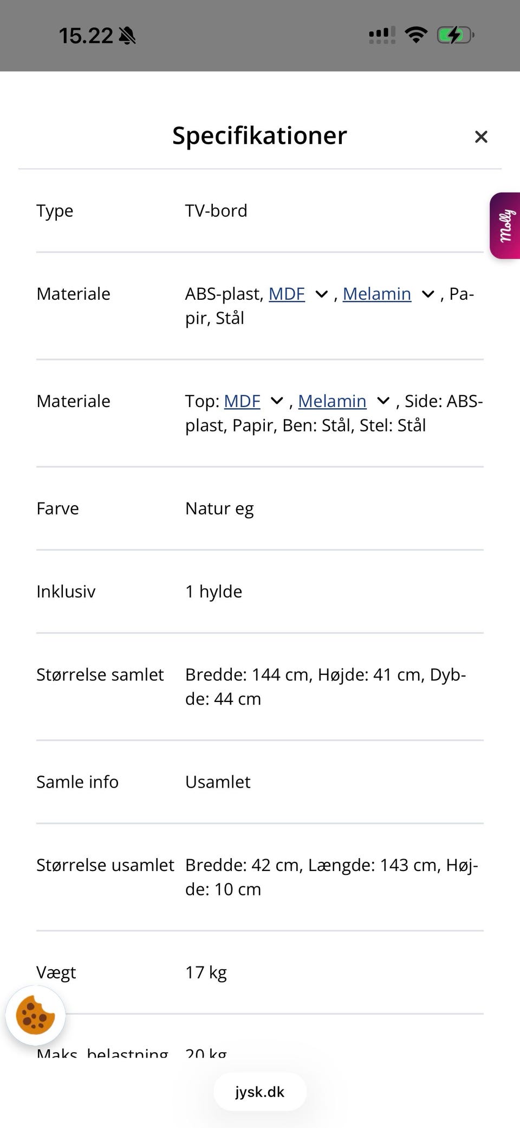Tap the cellular signal bars icon
Screen dimensions: 520x1128
pyautogui.click(x=380, y=34)
